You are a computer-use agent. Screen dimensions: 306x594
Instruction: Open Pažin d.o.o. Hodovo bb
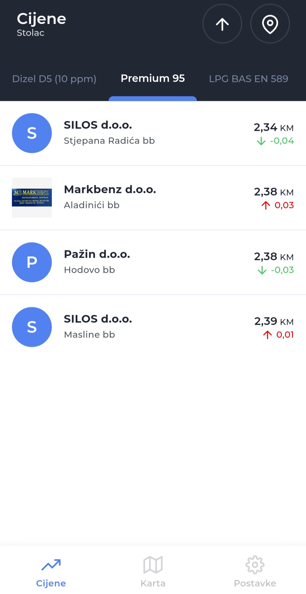(x=97, y=262)
